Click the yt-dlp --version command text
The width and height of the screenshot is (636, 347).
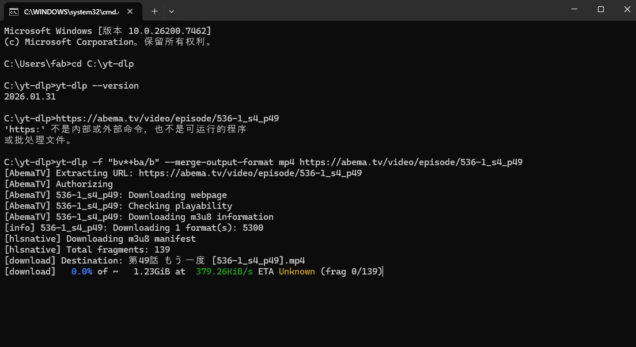coord(97,86)
